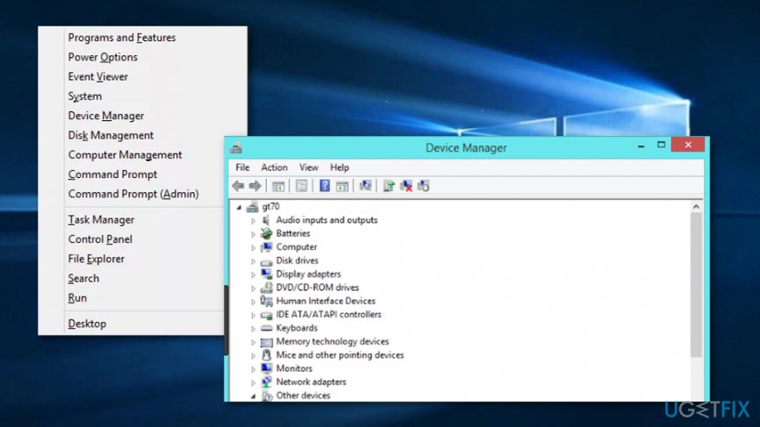Collapse the Other devices node
This screenshot has width=760, height=427.
253,396
